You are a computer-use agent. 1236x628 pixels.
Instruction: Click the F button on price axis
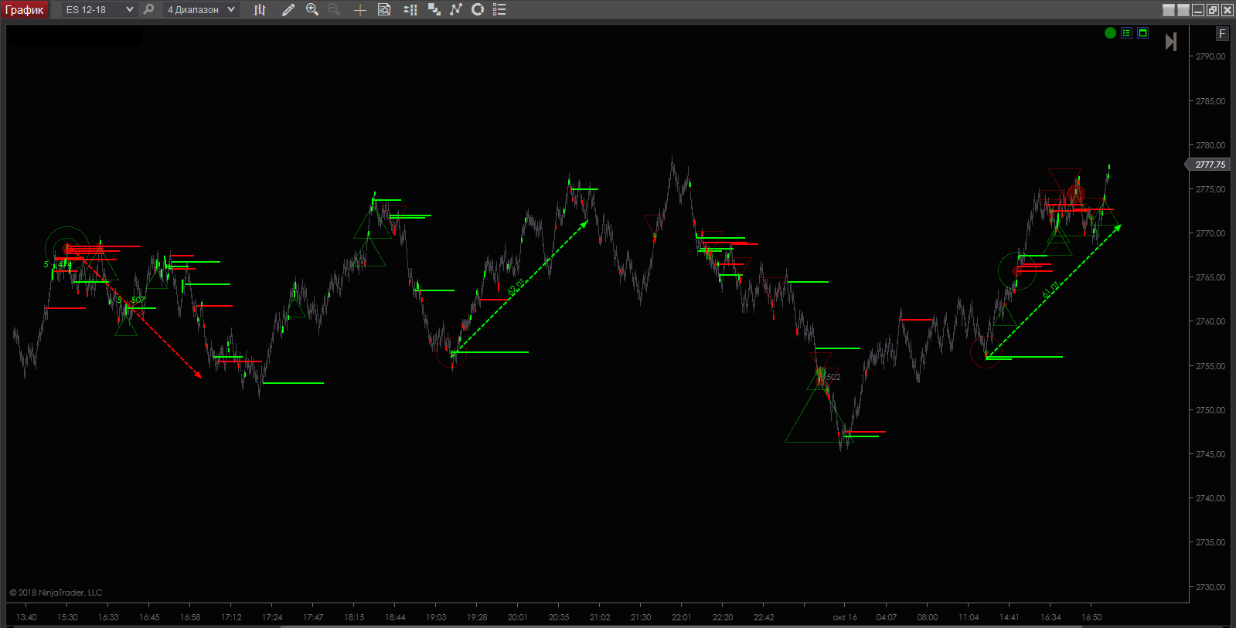[x=1221, y=33]
